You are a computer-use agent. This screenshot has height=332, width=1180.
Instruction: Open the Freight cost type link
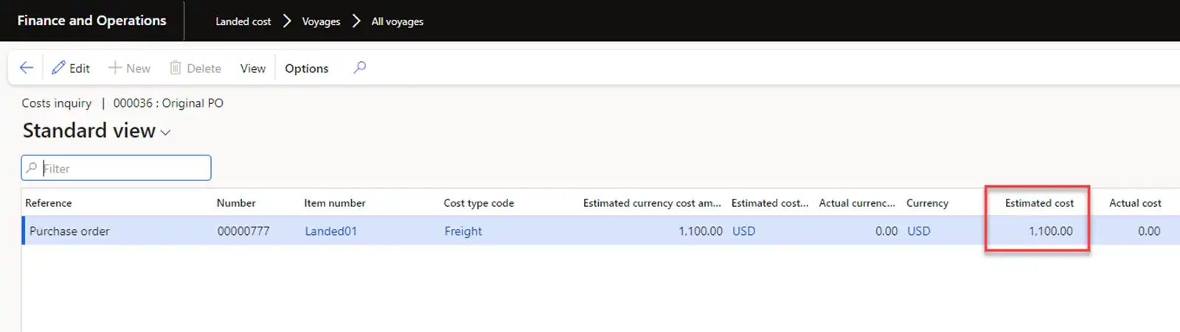(462, 231)
